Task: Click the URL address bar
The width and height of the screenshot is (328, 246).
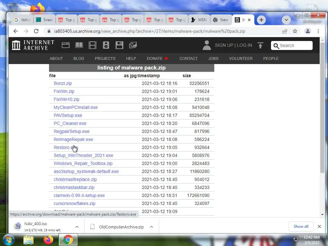Action: pyautogui.click(x=150, y=31)
